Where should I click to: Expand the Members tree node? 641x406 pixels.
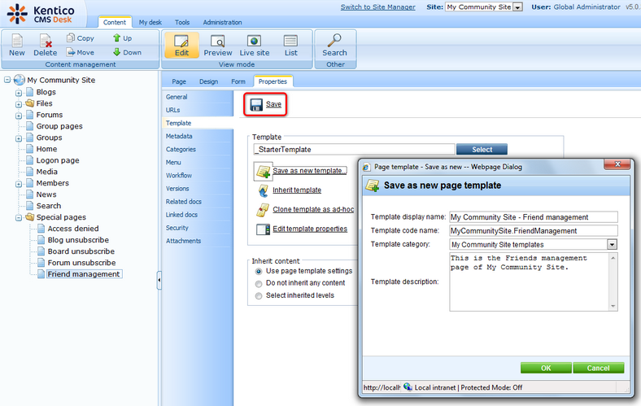tap(19, 184)
